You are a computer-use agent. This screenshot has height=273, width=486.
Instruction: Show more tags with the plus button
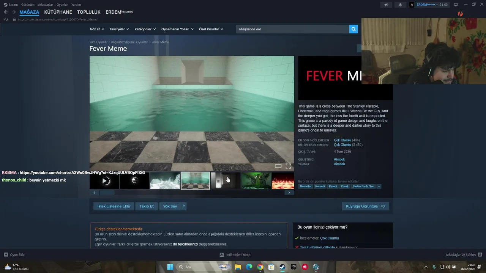tap(379, 186)
